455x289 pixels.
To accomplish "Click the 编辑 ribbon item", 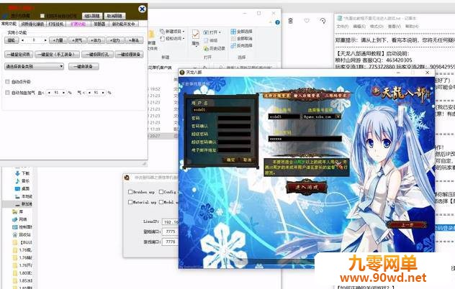I will click(x=211, y=40).
